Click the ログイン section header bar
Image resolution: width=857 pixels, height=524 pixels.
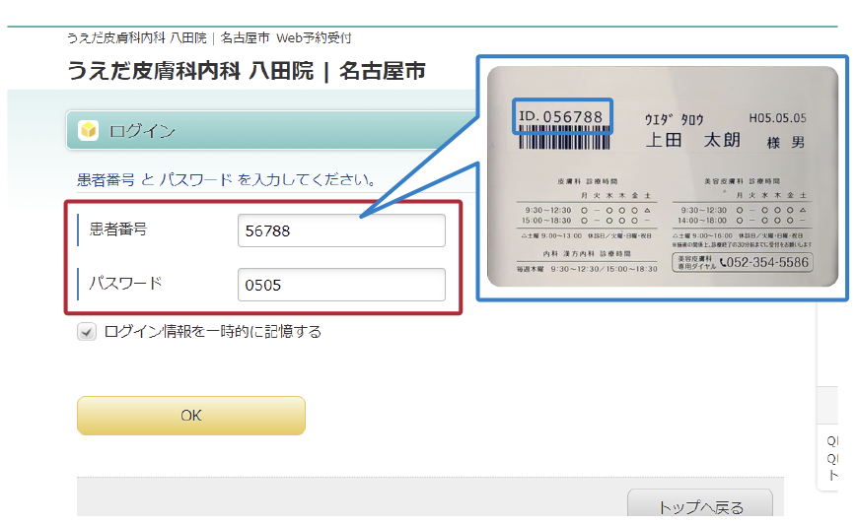coord(271,130)
